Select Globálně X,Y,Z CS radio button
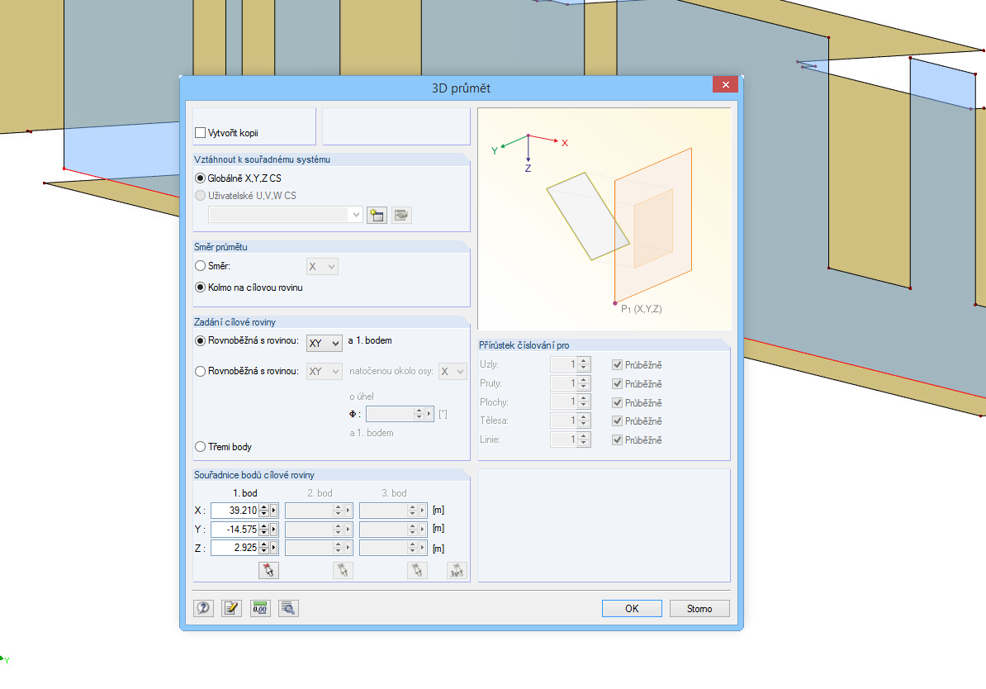This screenshot has height=689, width=986. click(x=200, y=178)
